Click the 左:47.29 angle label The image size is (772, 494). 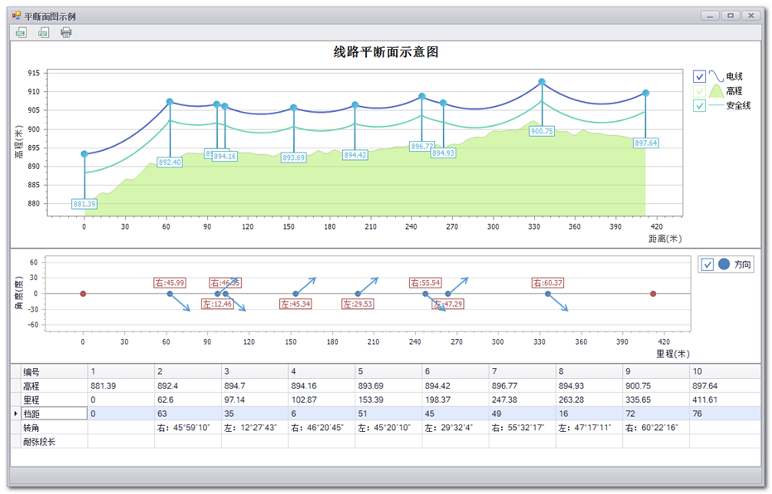coord(448,304)
